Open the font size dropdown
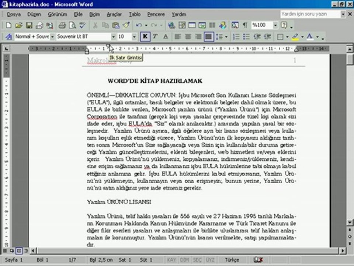Screen dimensions: 354x266 (x=134, y=37)
